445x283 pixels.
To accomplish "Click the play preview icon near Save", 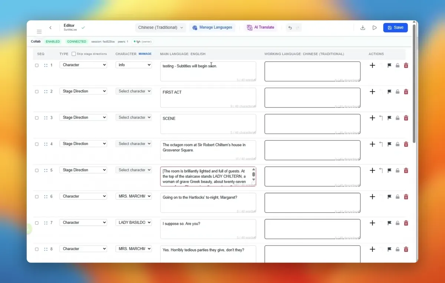I will 374,27.
